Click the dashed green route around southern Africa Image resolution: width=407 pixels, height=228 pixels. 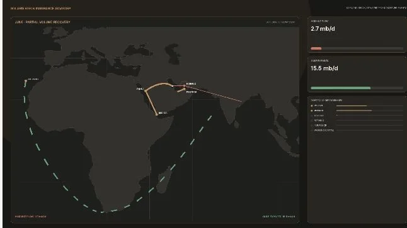102,212
